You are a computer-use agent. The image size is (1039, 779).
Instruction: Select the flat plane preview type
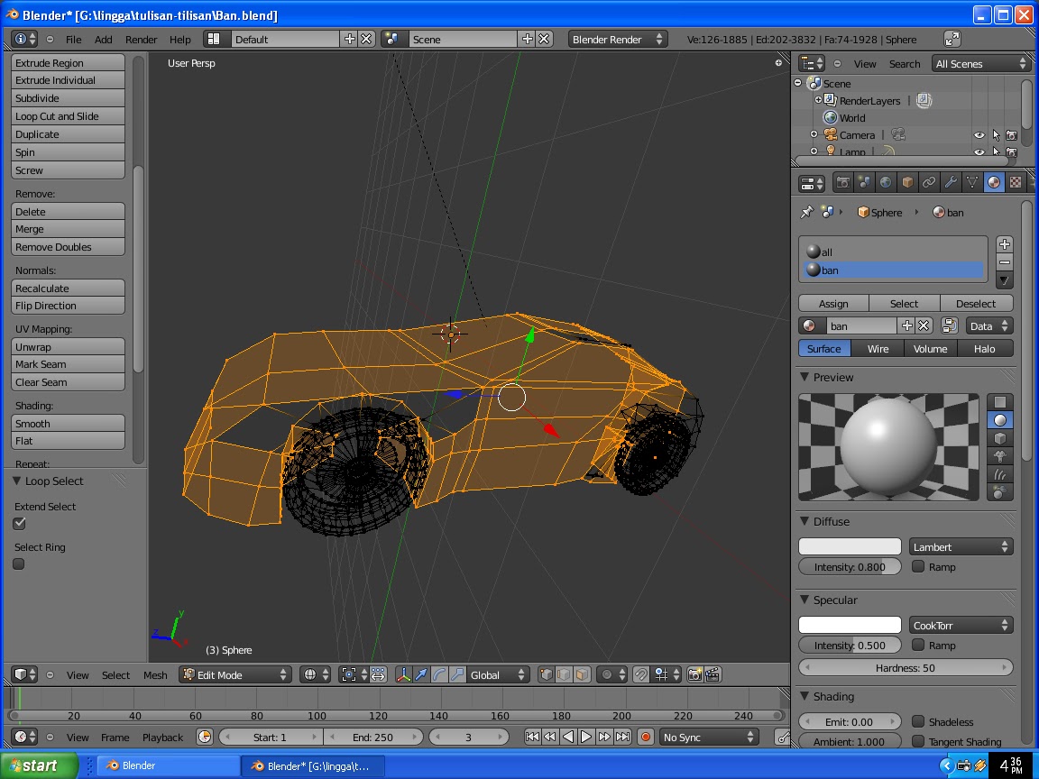pos(1000,402)
